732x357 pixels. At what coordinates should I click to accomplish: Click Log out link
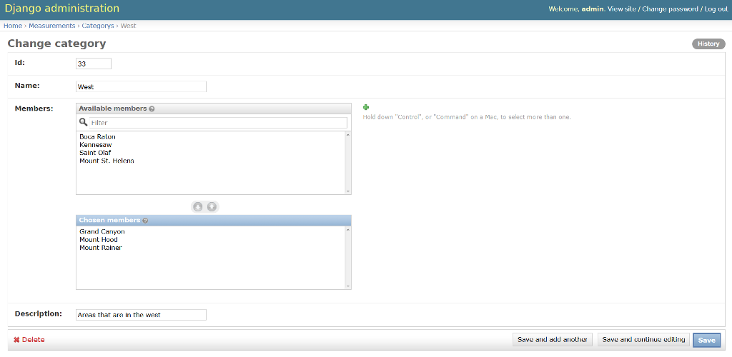pos(716,9)
